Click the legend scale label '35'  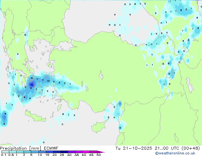(x=76, y=155)
